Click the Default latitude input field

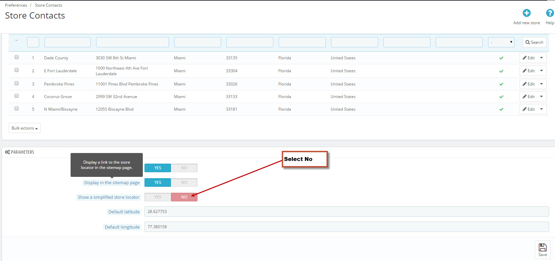pyautogui.click(x=346, y=212)
